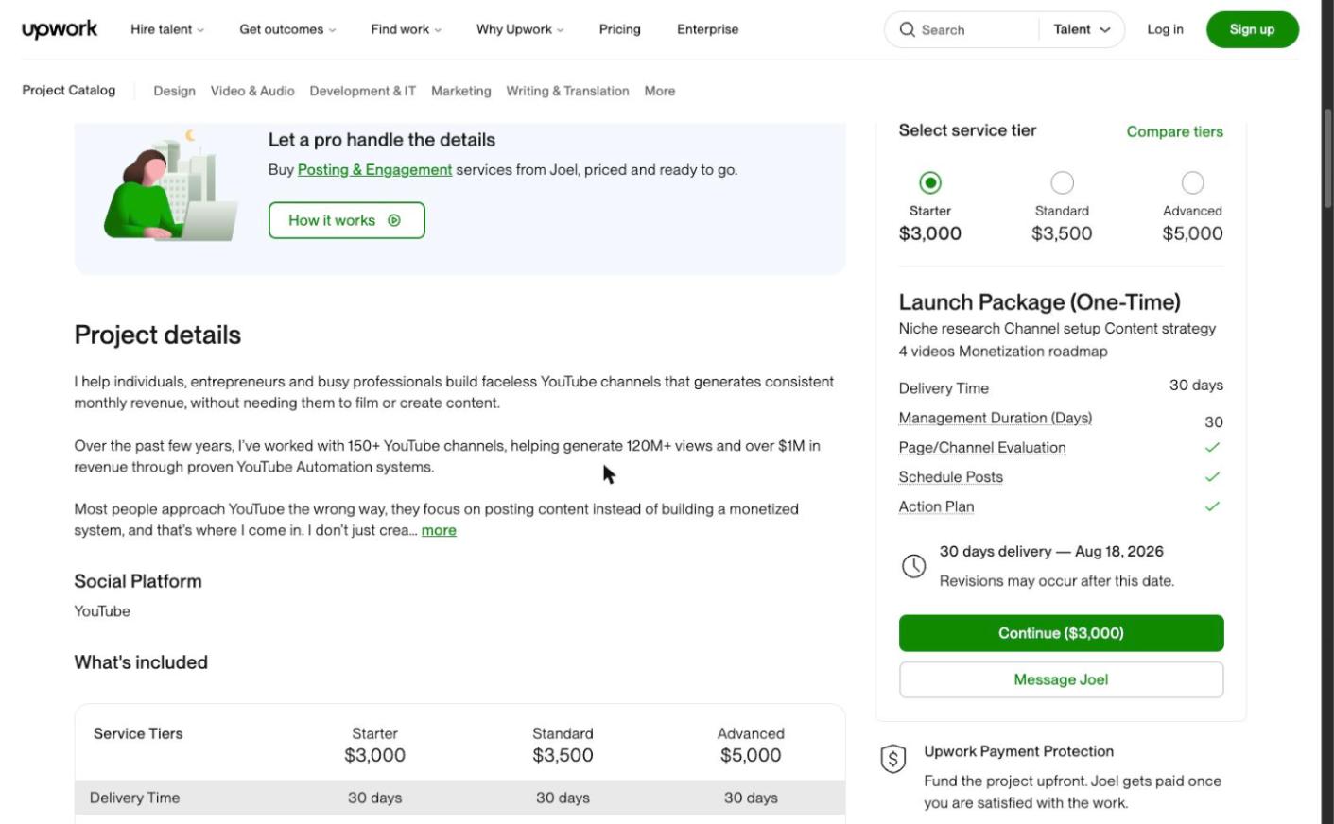Click the Sign up button
This screenshot has height=824, width=1334.
pyautogui.click(x=1252, y=29)
